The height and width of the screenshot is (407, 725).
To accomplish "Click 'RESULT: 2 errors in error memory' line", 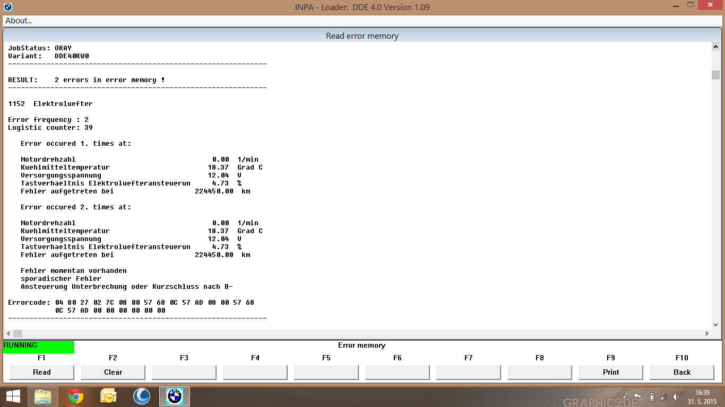I will pyautogui.click(x=86, y=80).
